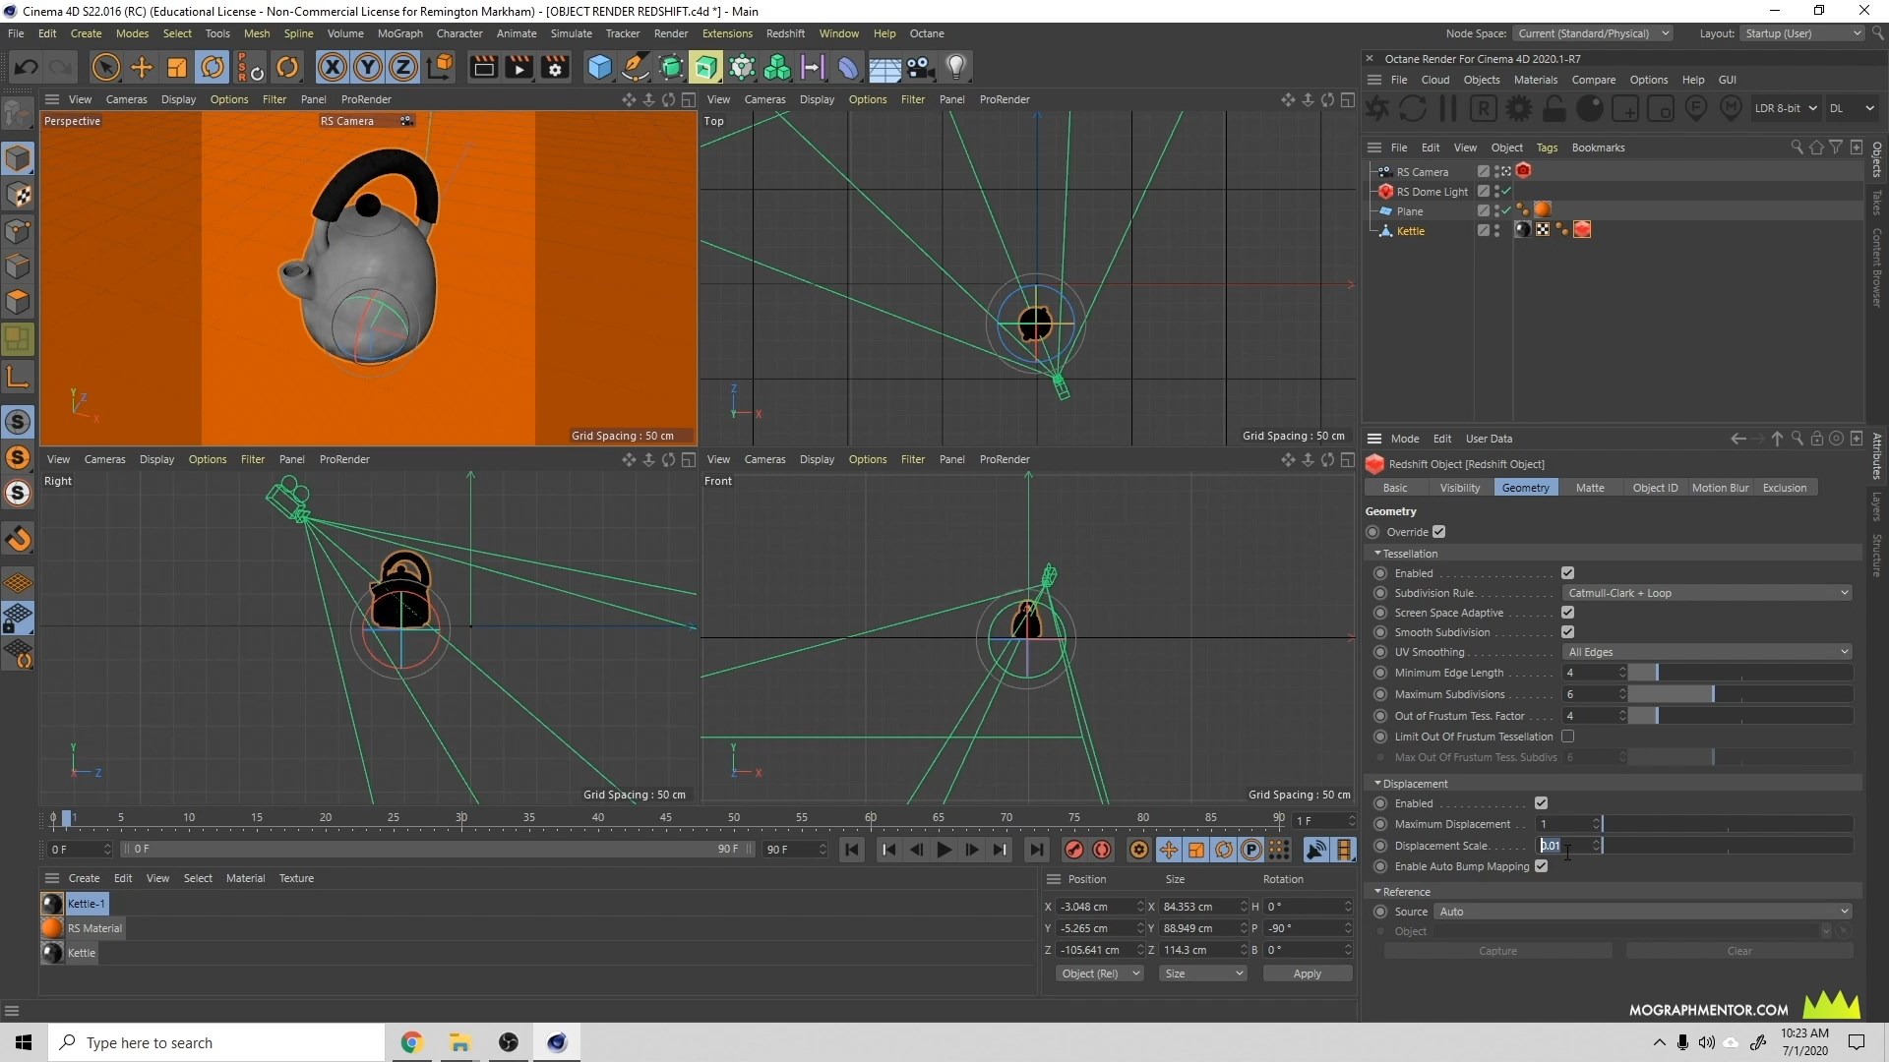The height and width of the screenshot is (1062, 1889).
Task: Open the DL kernel dropdown
Action: tap(1852, 108)
